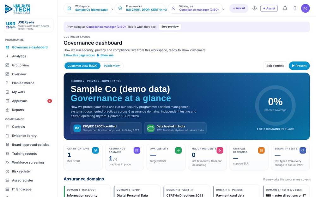Click the USR Ready apps card
The height and width of the screenshot is (197, 316).
(x=29, y=25)
